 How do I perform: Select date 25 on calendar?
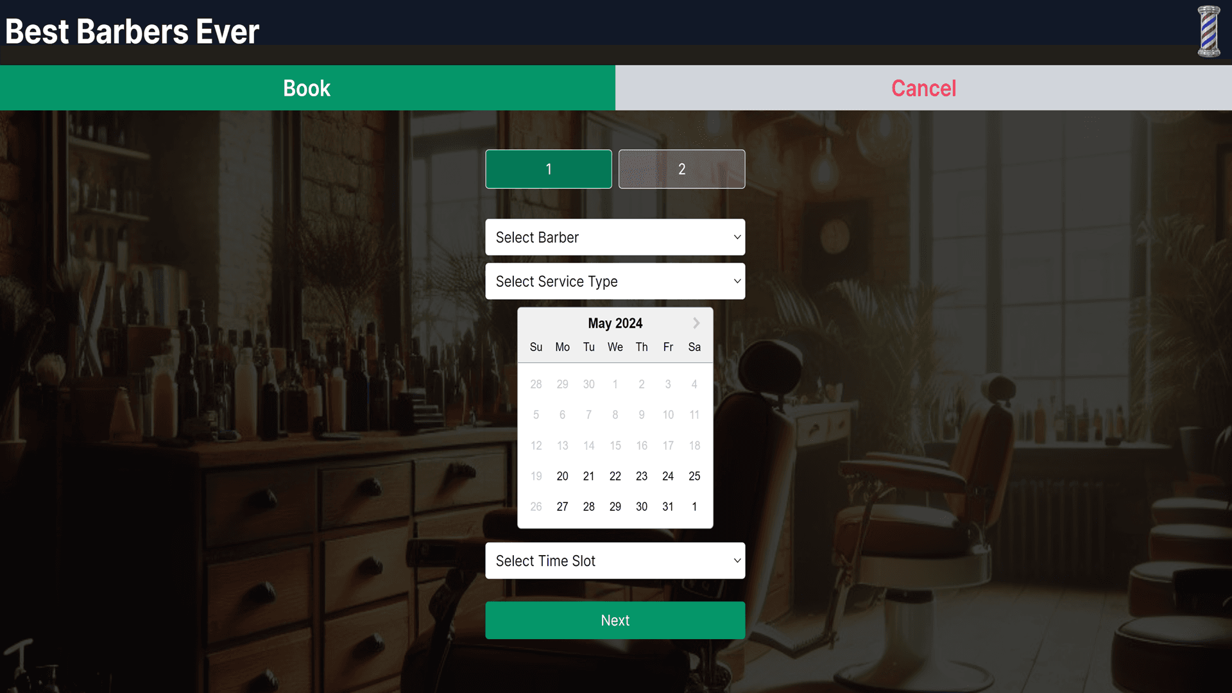694,475
